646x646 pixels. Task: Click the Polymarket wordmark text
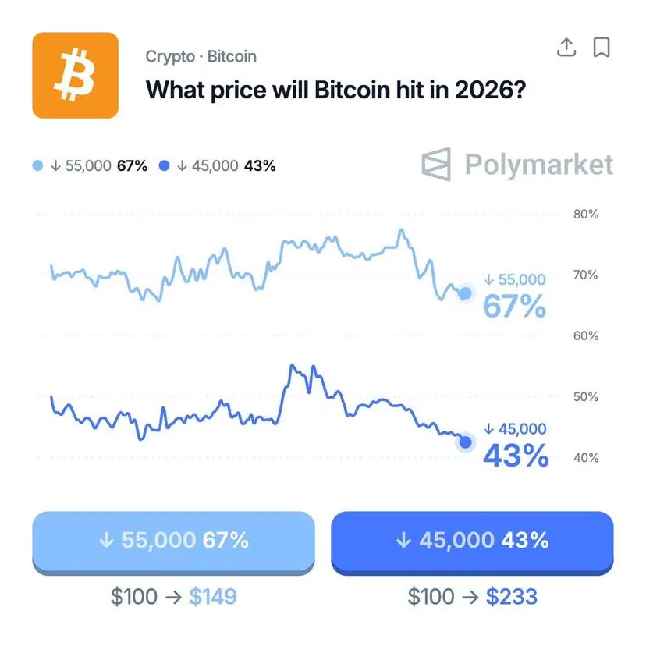[x=538, y=165]
